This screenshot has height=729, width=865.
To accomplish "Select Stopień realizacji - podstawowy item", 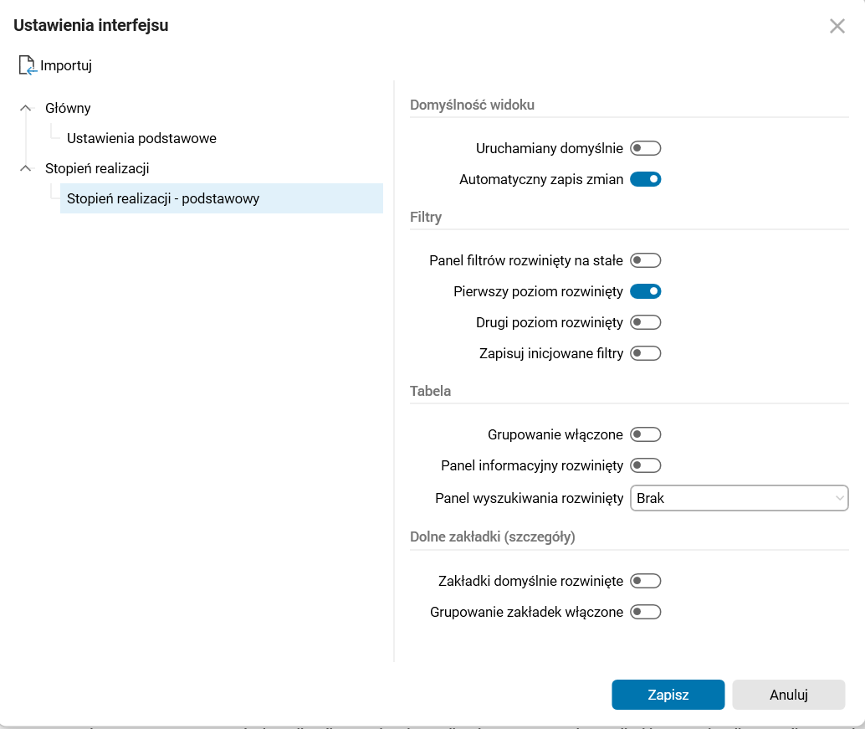I will [163, 198].
